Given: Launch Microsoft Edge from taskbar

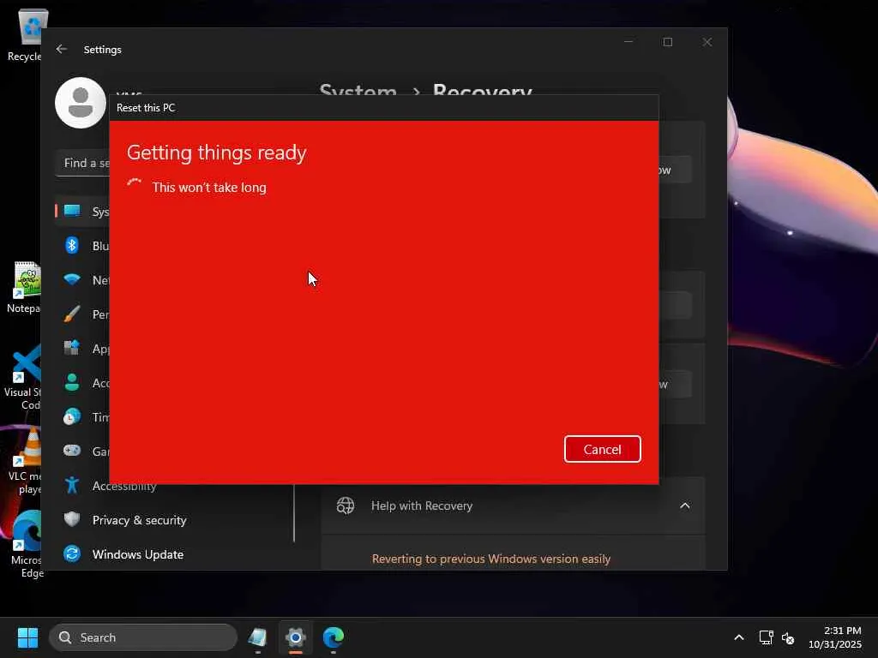Looking at the screenshot, I should click(334, 637).
